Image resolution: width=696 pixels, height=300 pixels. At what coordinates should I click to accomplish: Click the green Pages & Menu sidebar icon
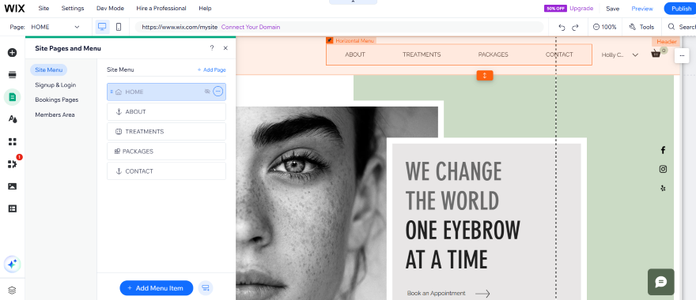click(13, 97)
